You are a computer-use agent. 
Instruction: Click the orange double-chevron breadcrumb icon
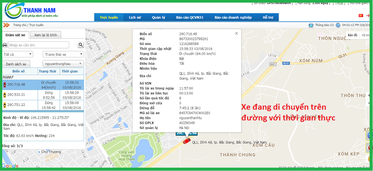click(6, 25)
